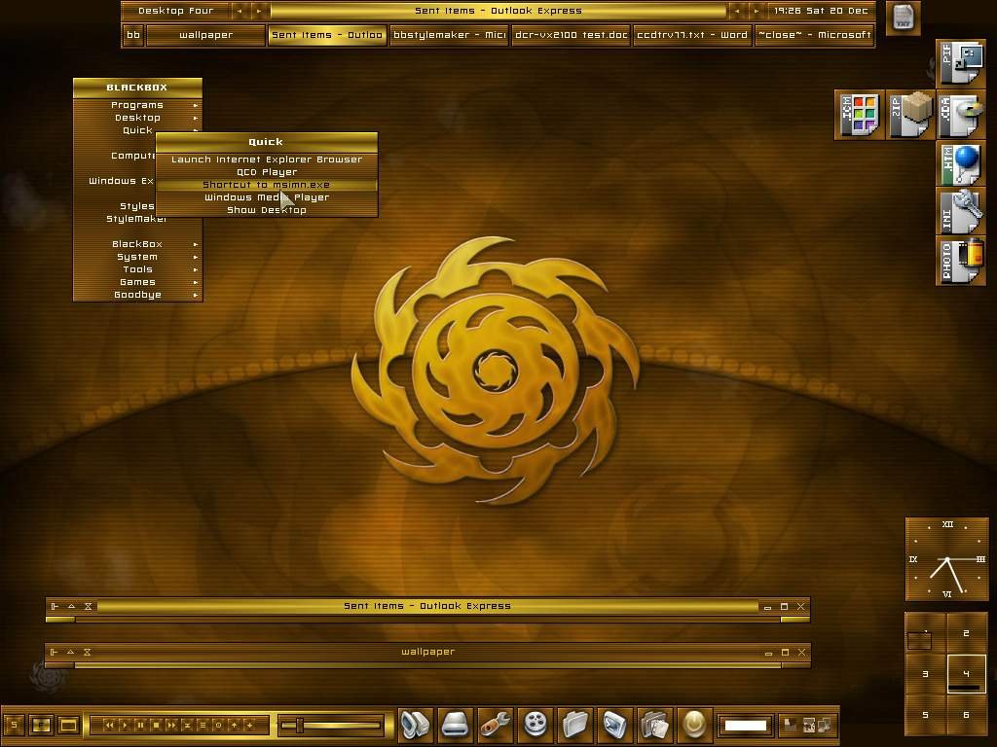Click the previous window arrow beside the clock
This screenshot has width=997, height=747.
pyautogui.click(x=737, y=11)
